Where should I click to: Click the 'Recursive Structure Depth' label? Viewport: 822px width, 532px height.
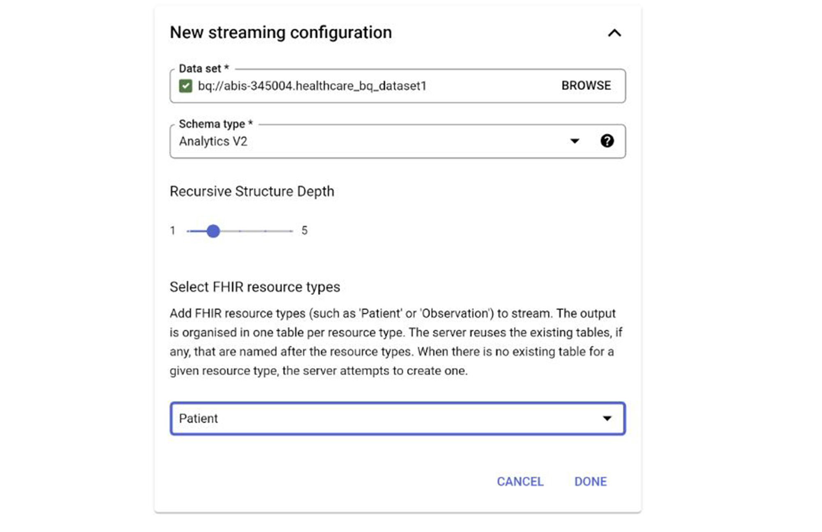252,191
